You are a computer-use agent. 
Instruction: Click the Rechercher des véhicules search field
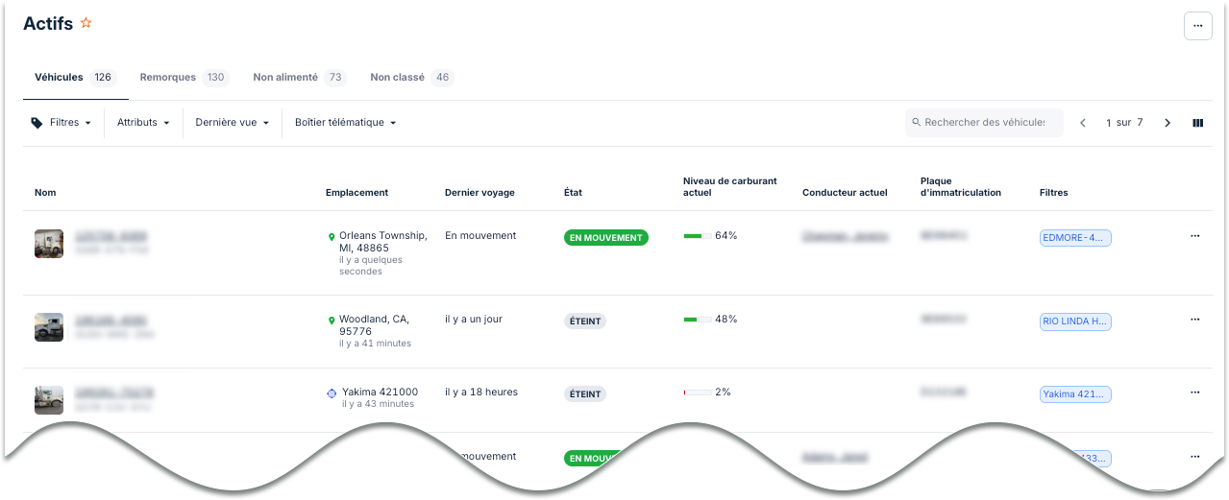pyautogui.click(x=984, y=123)
